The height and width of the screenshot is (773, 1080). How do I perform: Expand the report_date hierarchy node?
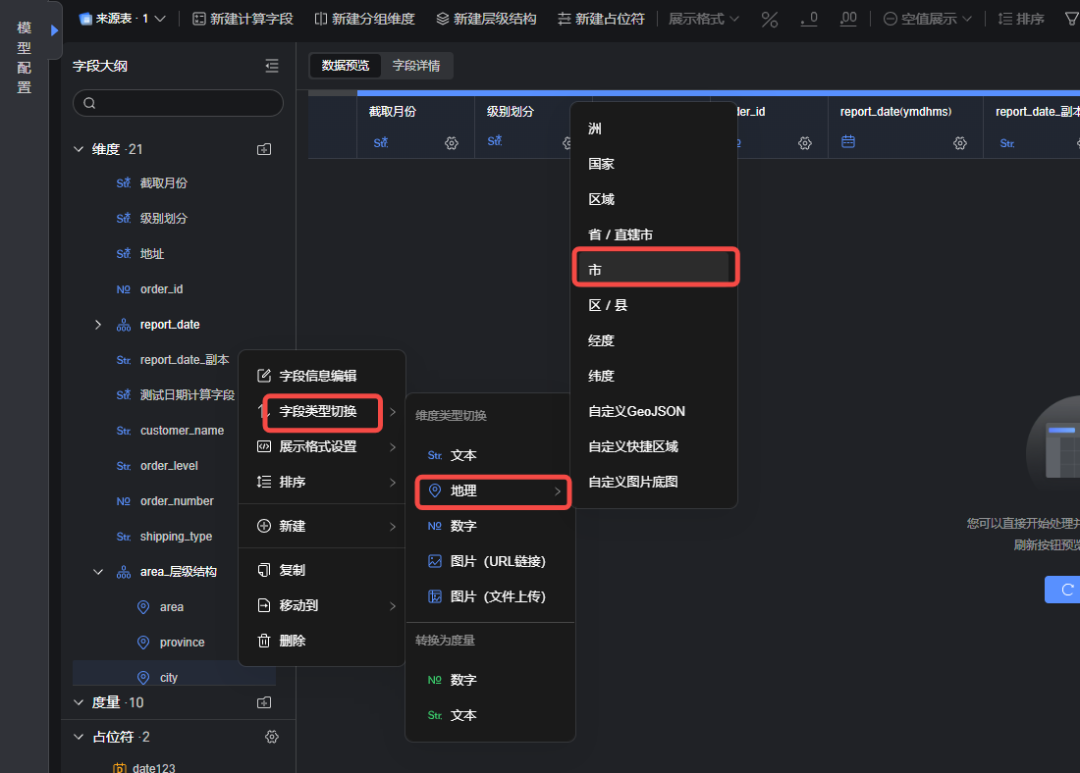(97, 325)
